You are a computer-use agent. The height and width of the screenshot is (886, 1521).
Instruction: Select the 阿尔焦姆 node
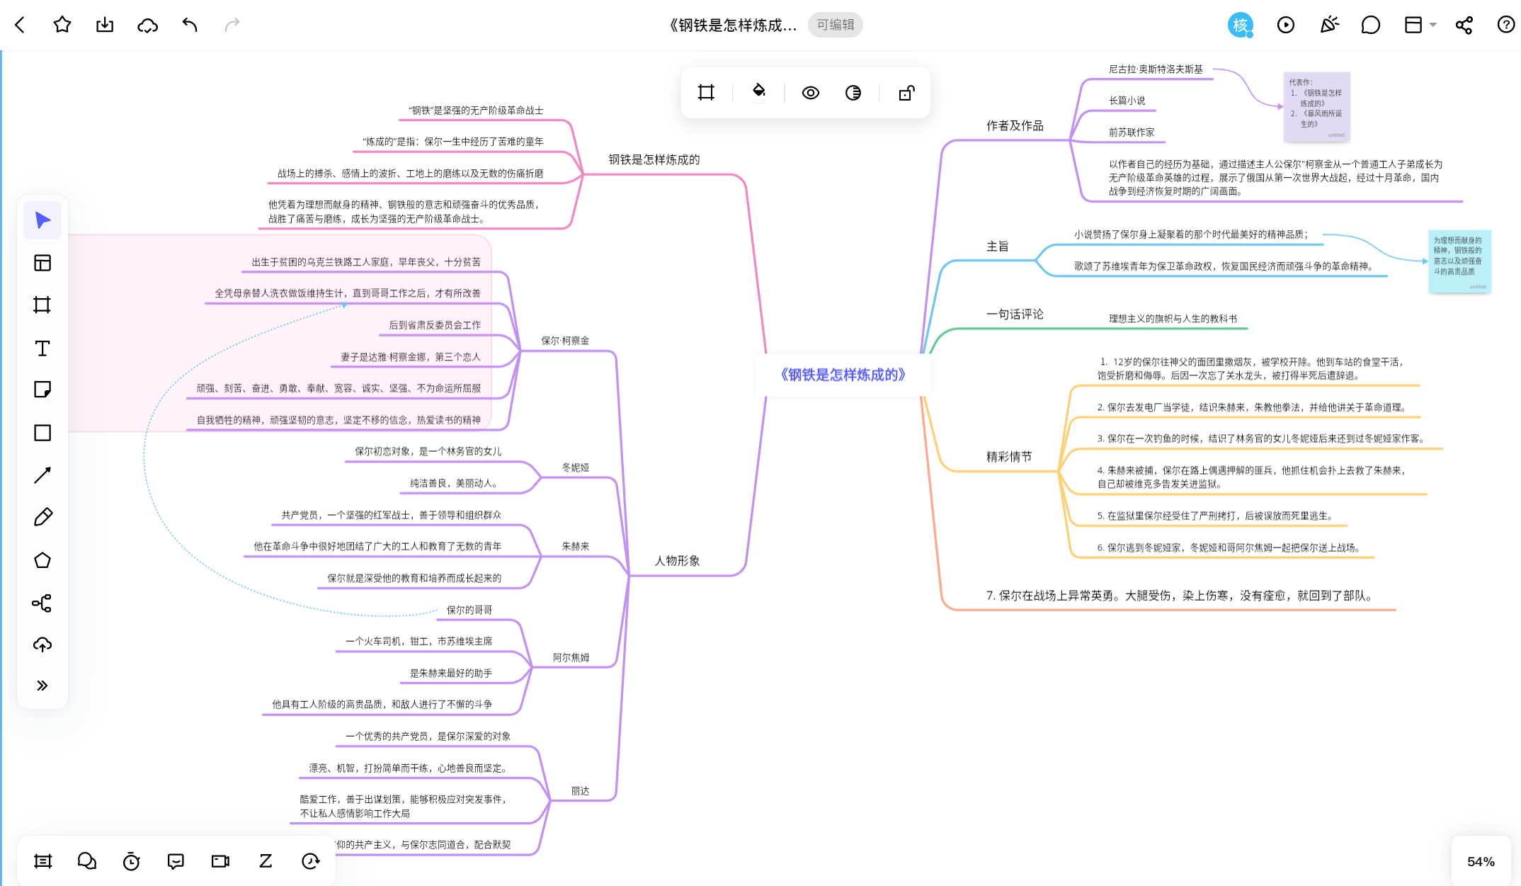pos(571,658)
